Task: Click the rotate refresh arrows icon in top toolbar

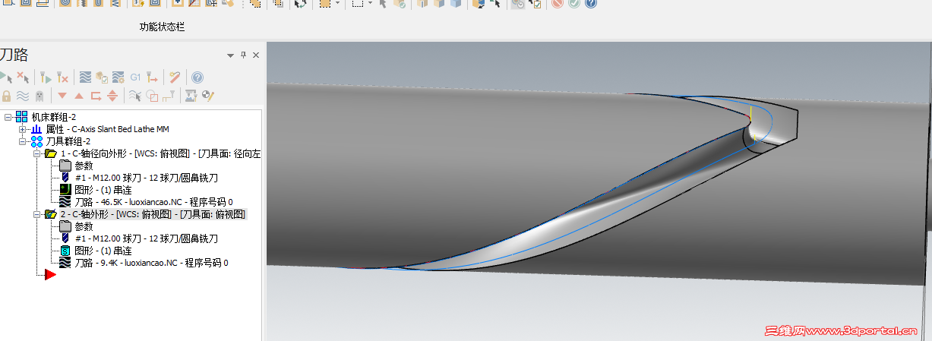Action: [x=301, y=4]
